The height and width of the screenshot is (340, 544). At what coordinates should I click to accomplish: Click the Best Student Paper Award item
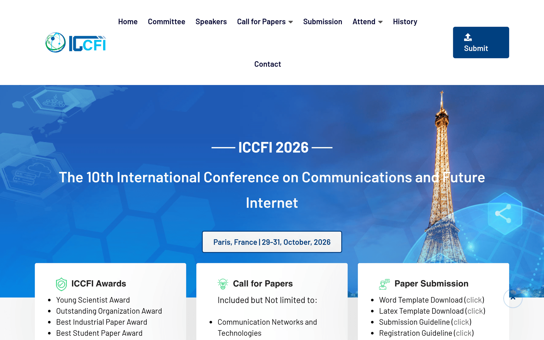99,333
